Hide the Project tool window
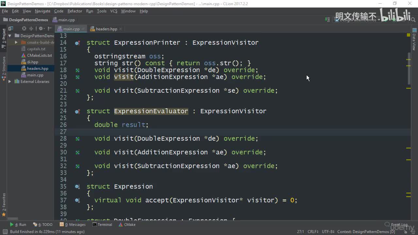This screenshot has width=418, height=235. [x=50, y=29]
